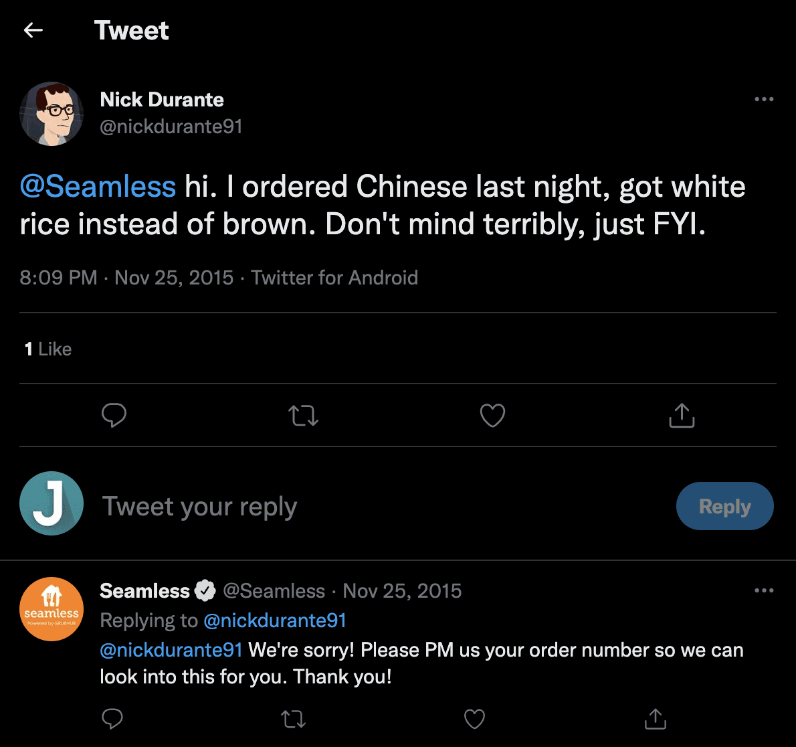Comment on the Seamless reply
The height and width of the screenshot is (747, 796).
tap(112, 719)
